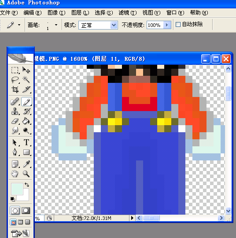This screenshot has width=236, height=238.
Task: Click document size text 文档:72.0K/1.31M
Action: pos(92,218)
